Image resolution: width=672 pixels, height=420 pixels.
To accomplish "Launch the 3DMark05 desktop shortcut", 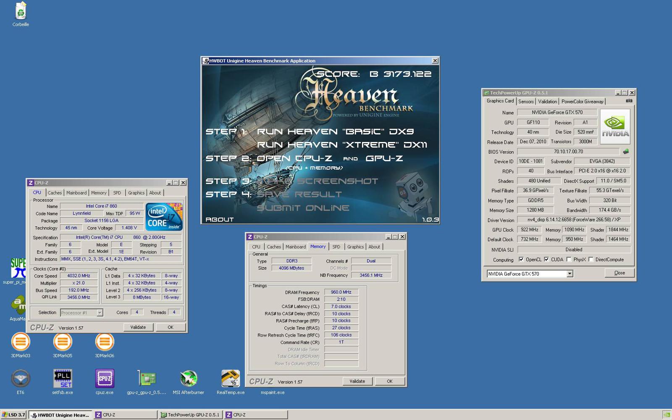I will [x=63, y=342].
